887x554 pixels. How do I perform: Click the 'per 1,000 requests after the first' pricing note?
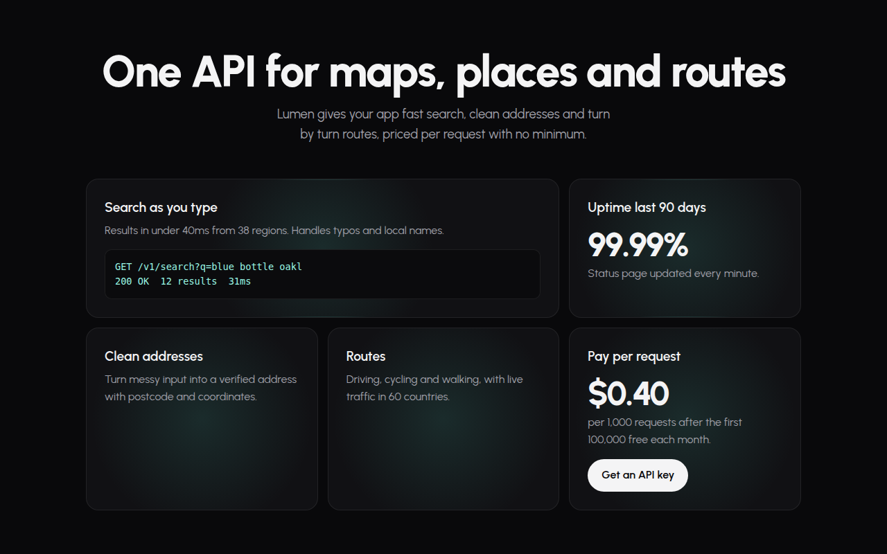click(665, 431)
